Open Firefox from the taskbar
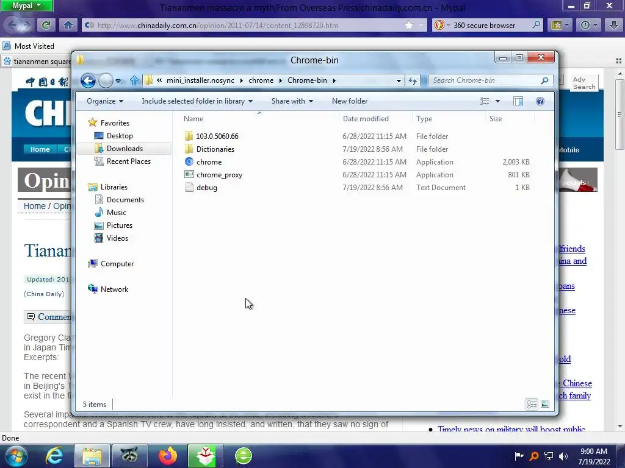625x468 pixels. [x=167, y=456]
